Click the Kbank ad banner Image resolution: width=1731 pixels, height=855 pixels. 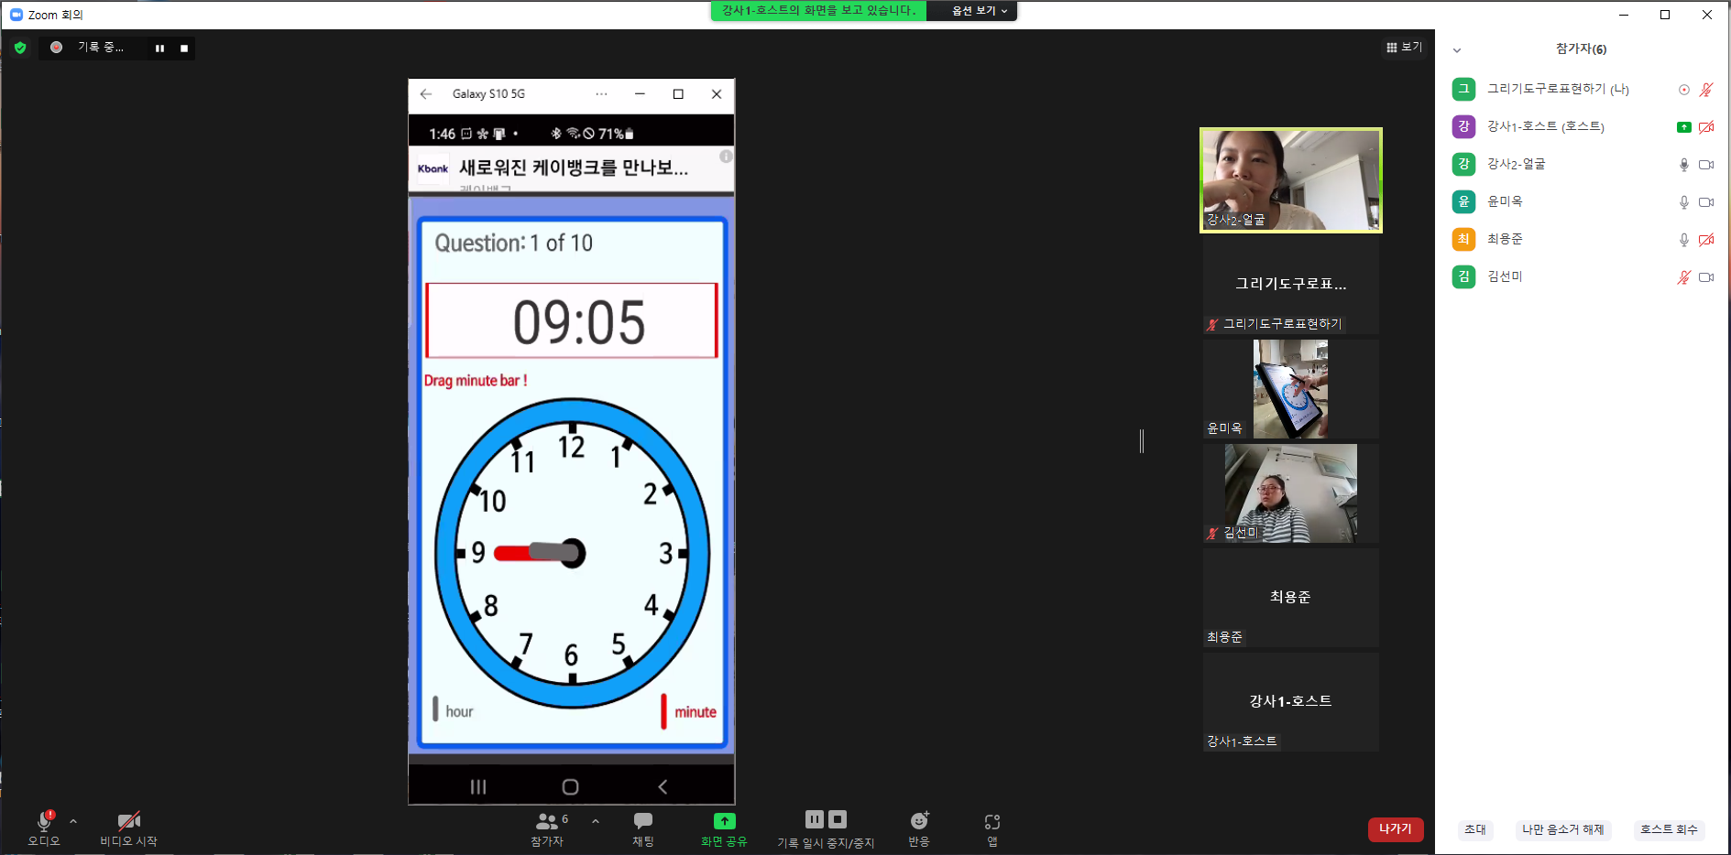571,169
